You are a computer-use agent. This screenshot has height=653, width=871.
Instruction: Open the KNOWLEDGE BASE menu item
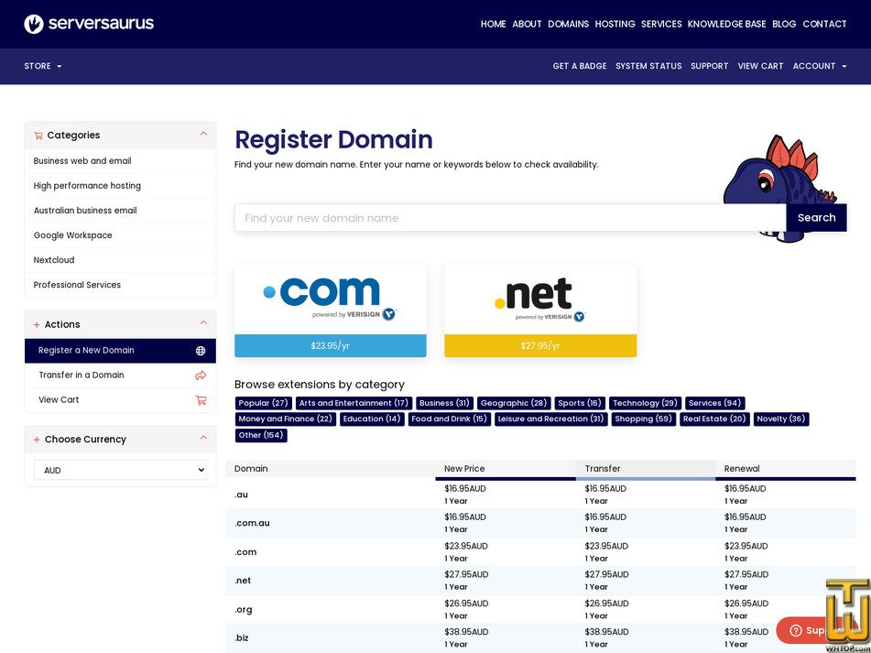pyautogui.click(x=726, y=24)
